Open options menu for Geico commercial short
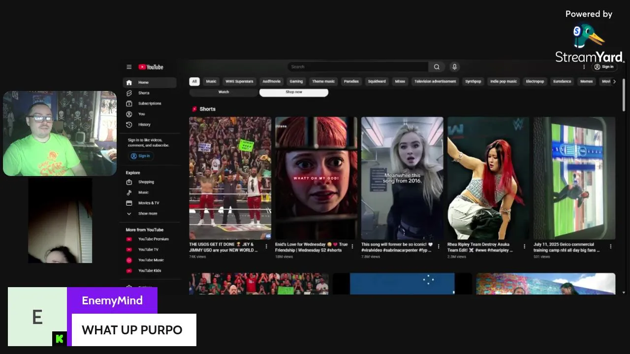Viewport: 630px width, 354px height. click(611, 247)
